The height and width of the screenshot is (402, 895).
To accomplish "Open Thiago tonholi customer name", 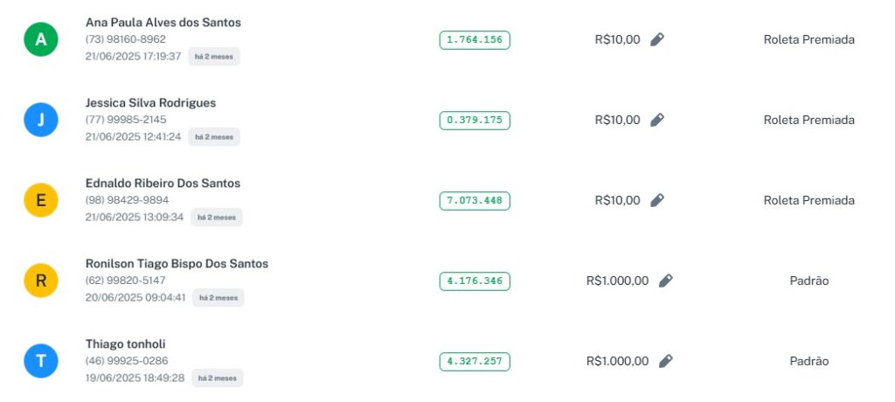I will [125, 343].
